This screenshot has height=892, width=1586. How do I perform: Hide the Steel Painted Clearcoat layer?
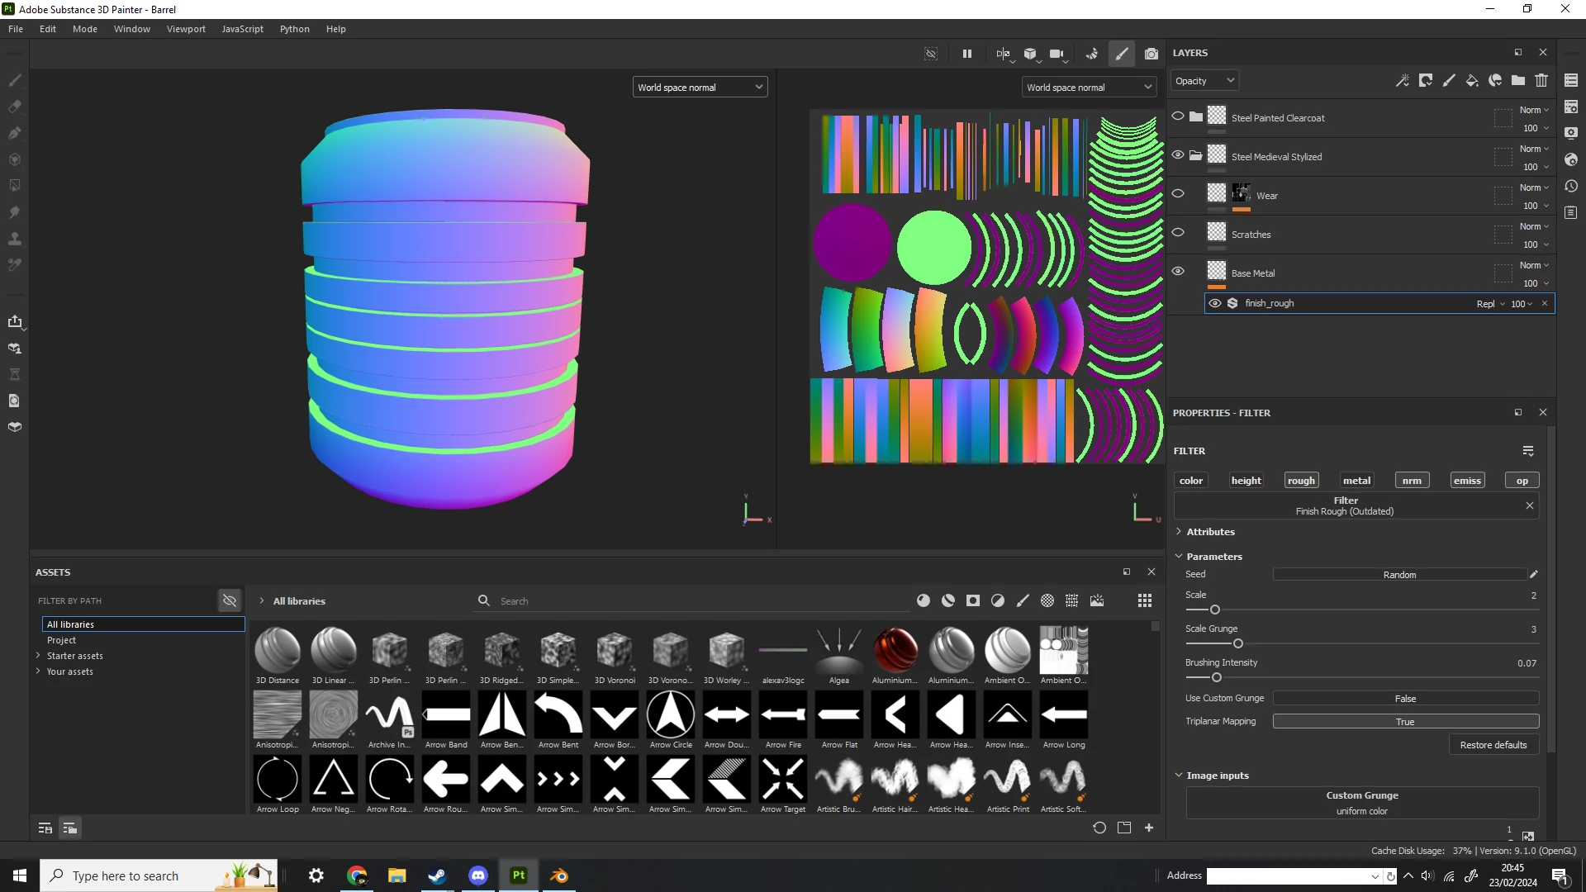click(1178, 116)
